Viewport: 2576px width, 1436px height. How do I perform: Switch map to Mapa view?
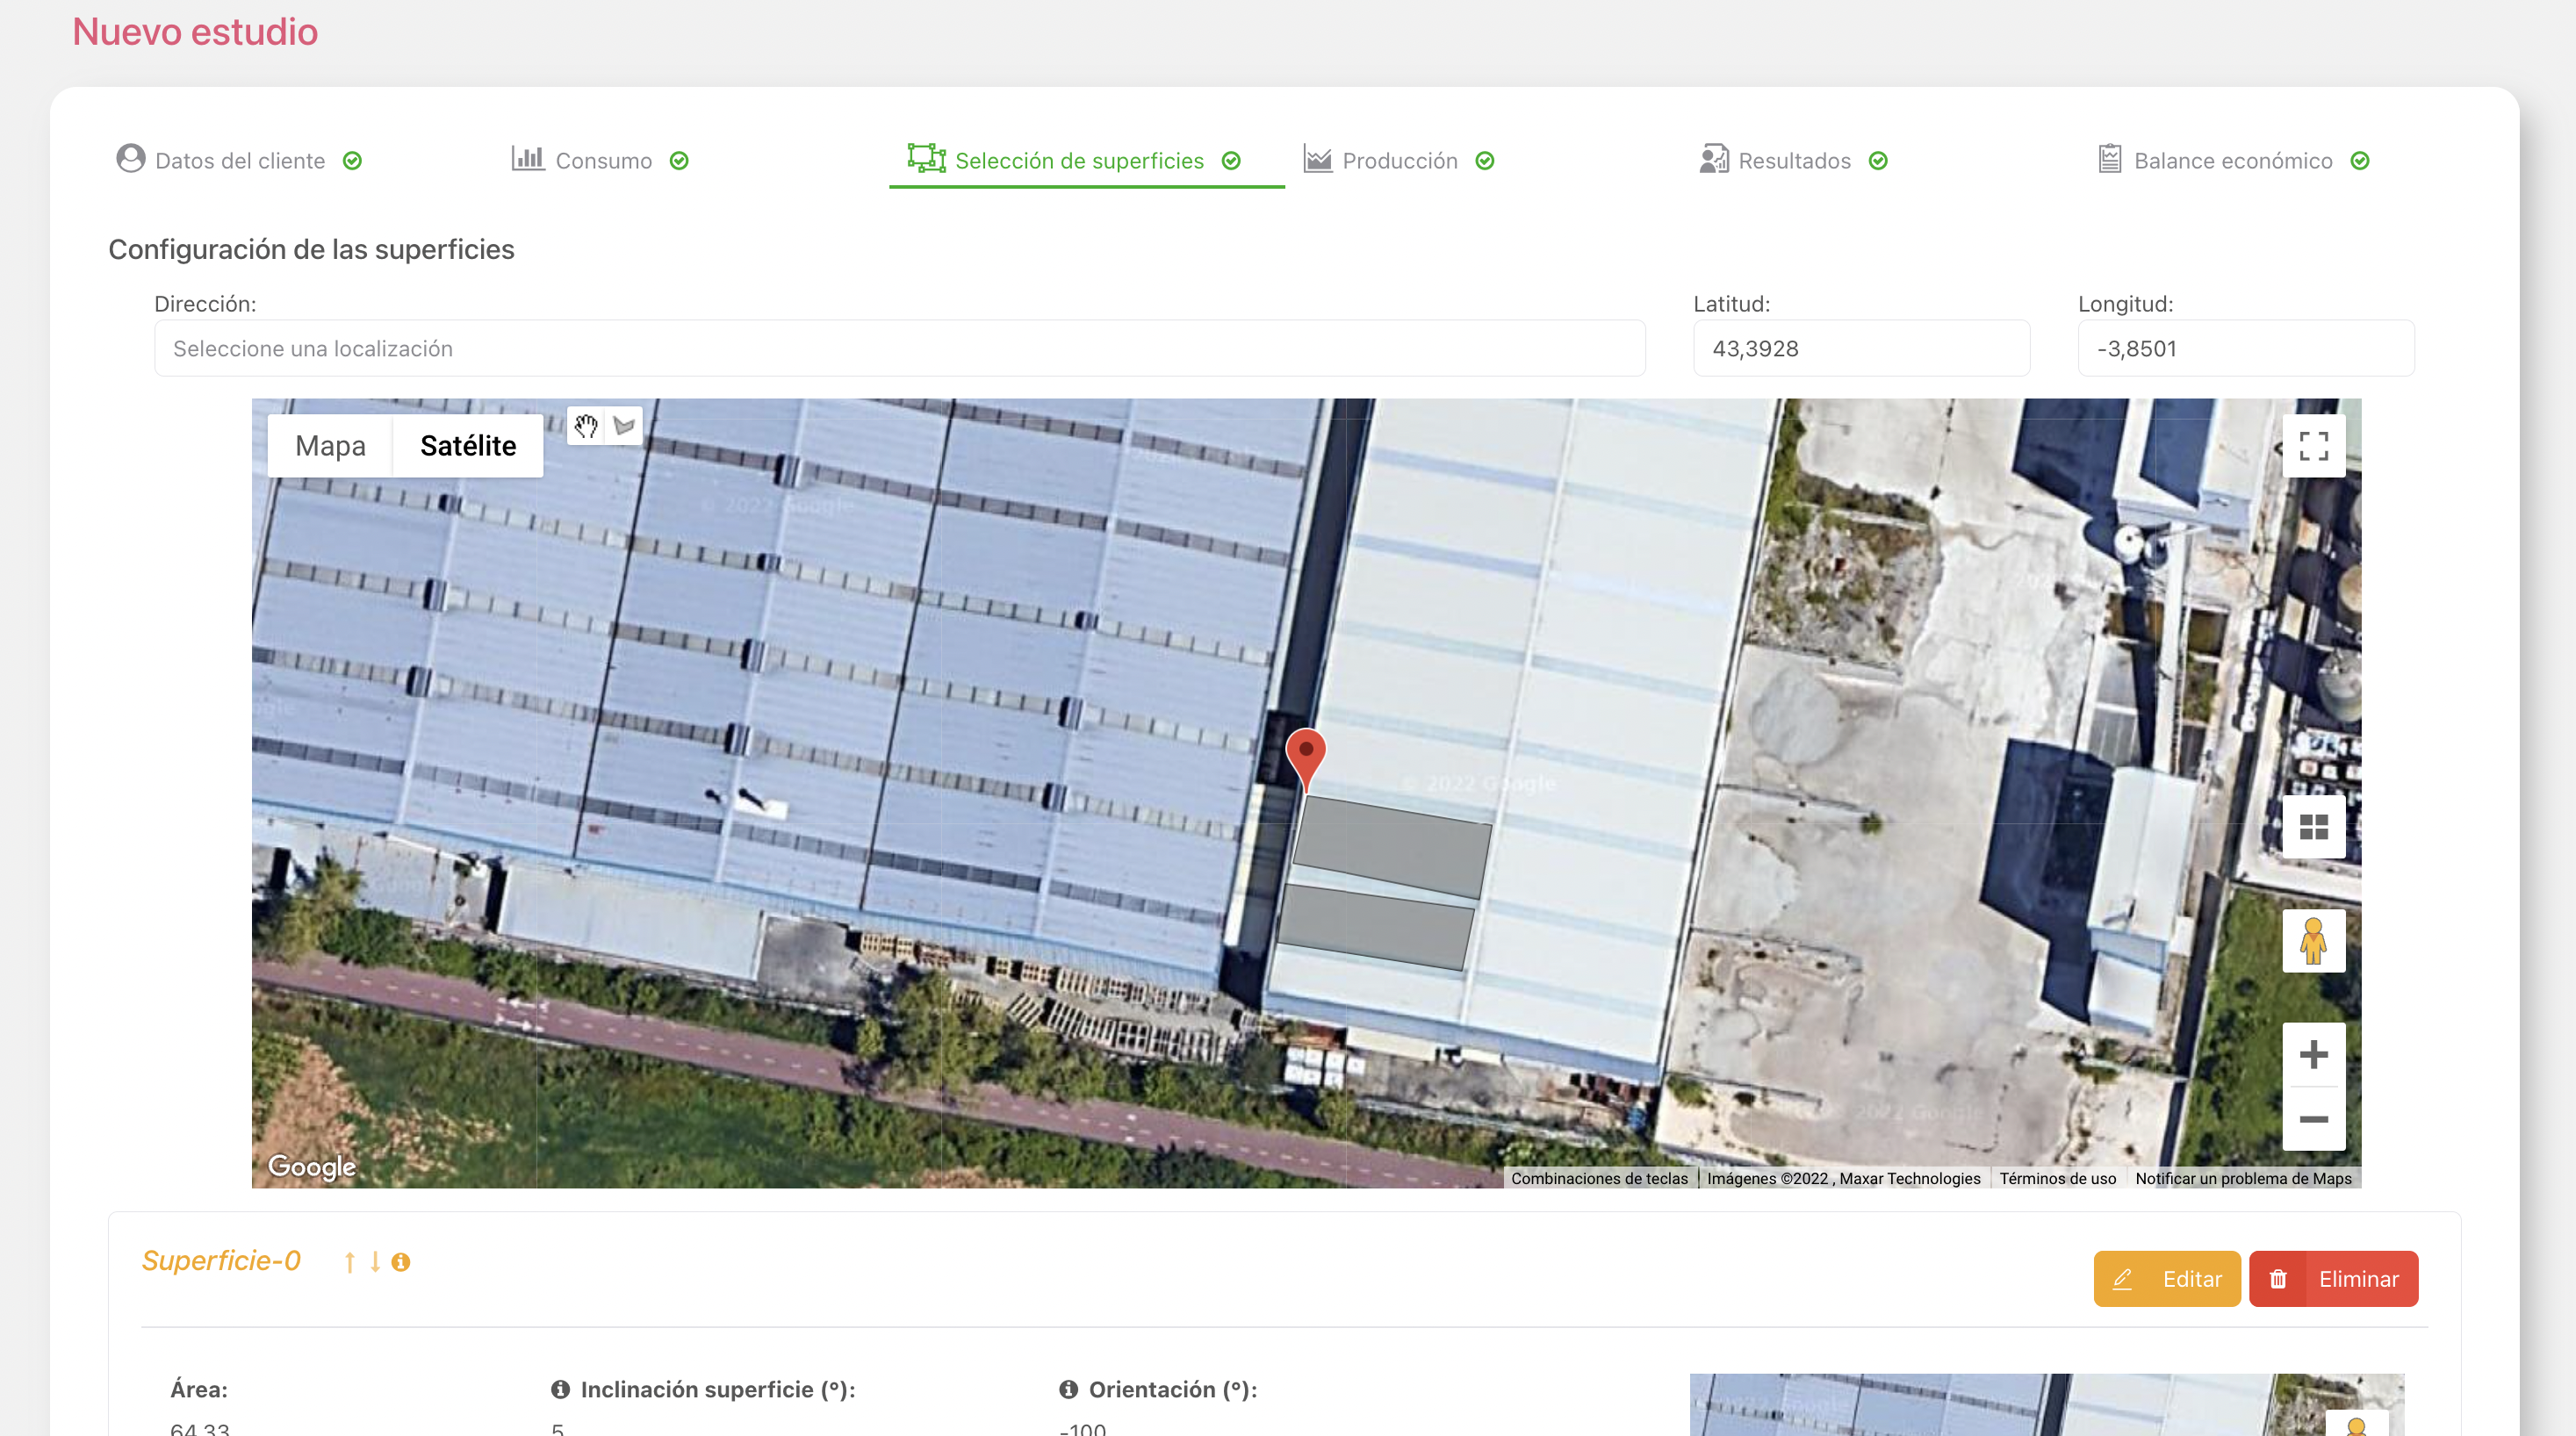(330, 446)
